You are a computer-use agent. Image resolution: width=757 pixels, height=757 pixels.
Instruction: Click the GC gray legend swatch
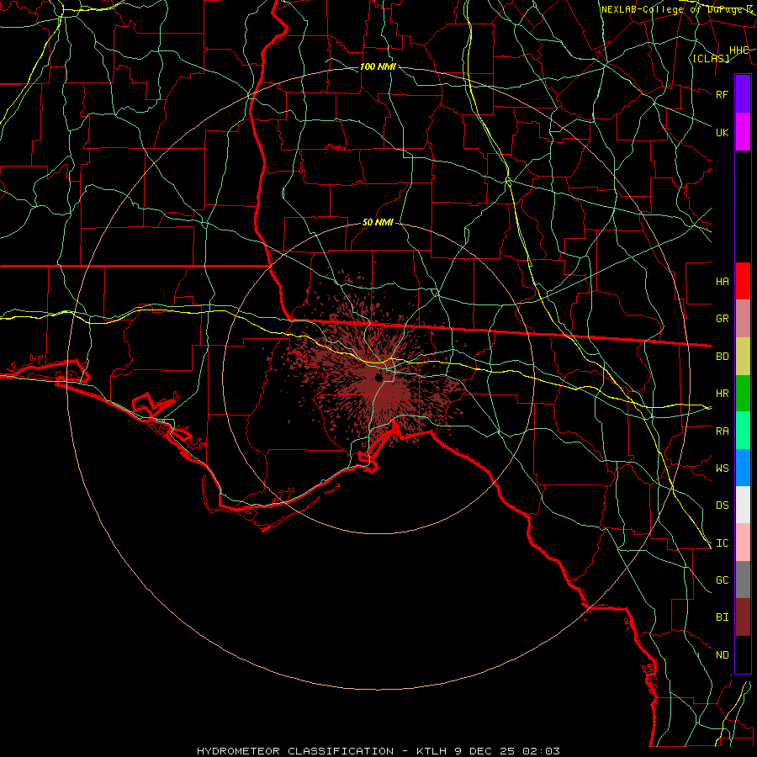(743, 580)
